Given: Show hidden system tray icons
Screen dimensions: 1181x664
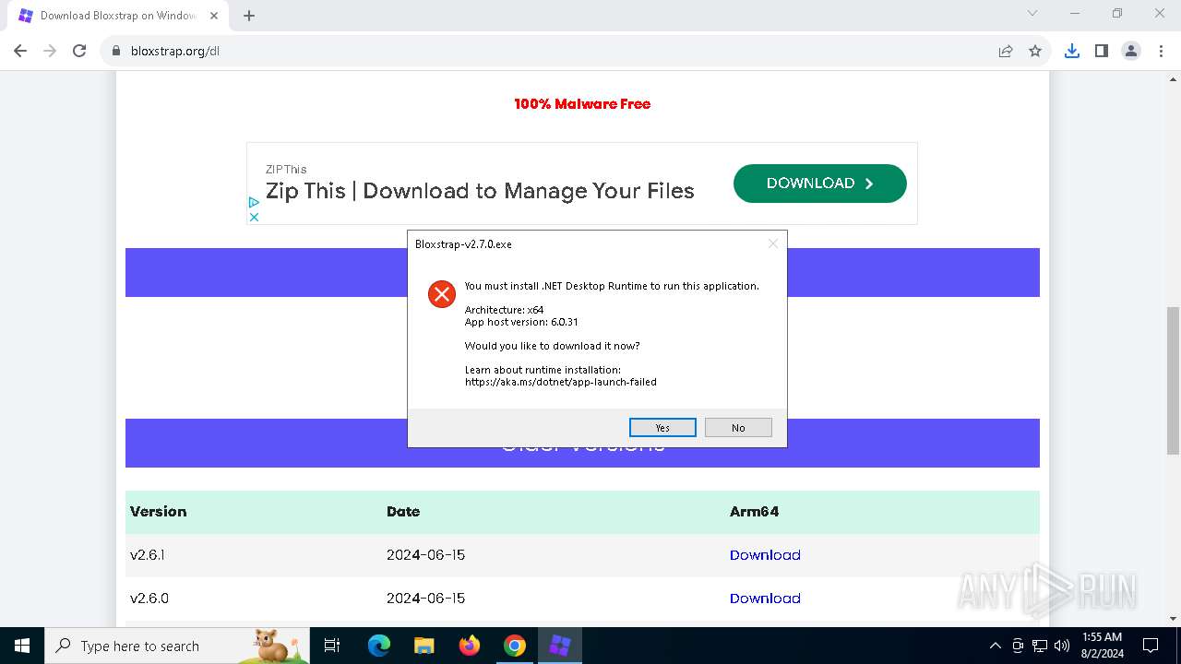Looking at the screenshot, I should [x=995, y=646].
